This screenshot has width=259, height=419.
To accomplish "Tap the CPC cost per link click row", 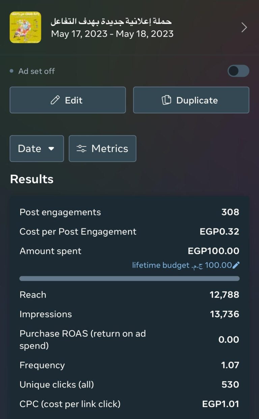I will coord(129,404).
